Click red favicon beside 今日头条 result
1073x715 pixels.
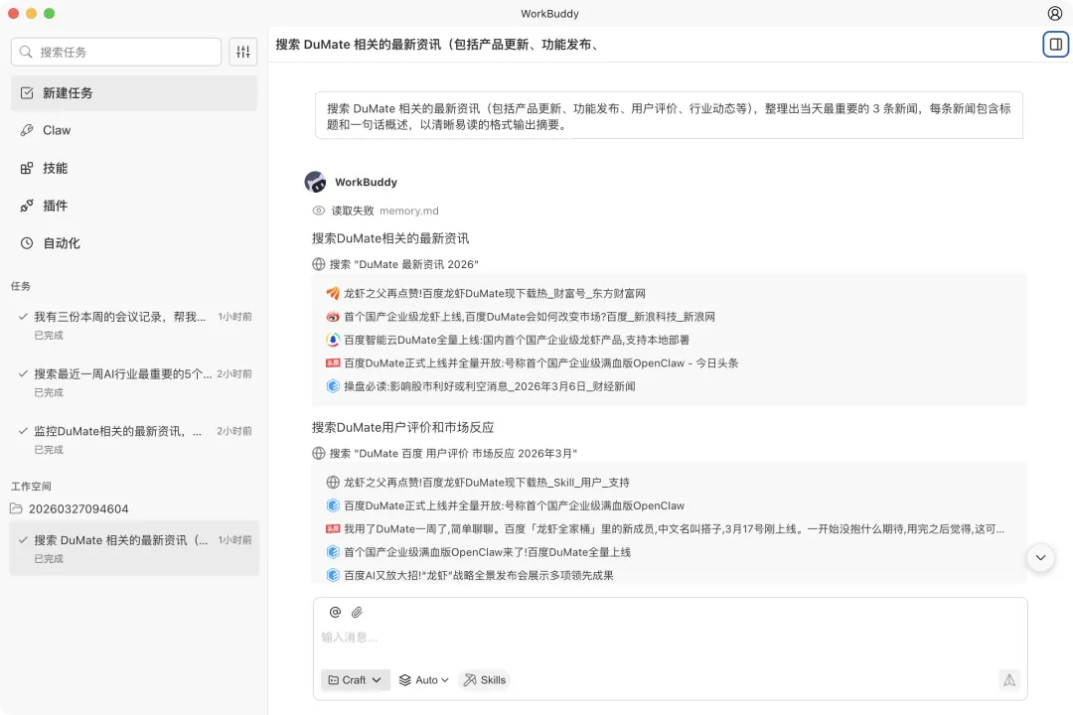click(x=333, y=363)
